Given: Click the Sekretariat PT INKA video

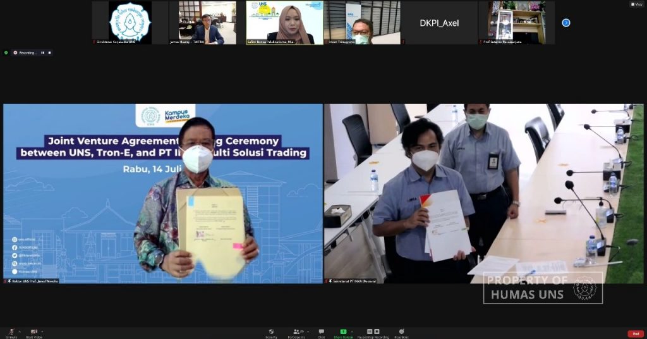Looking at the screenshot, I should click(x=483, y=194).
